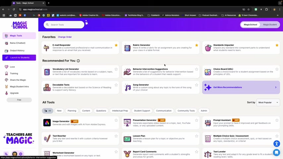Click the Prompt Assistant robot icon
Viewport: 283px width, 159px height.
click(x=208, y=123)
